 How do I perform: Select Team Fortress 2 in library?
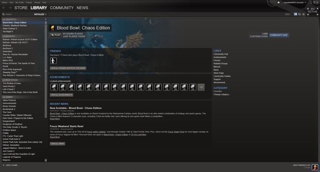pos(10,29)
